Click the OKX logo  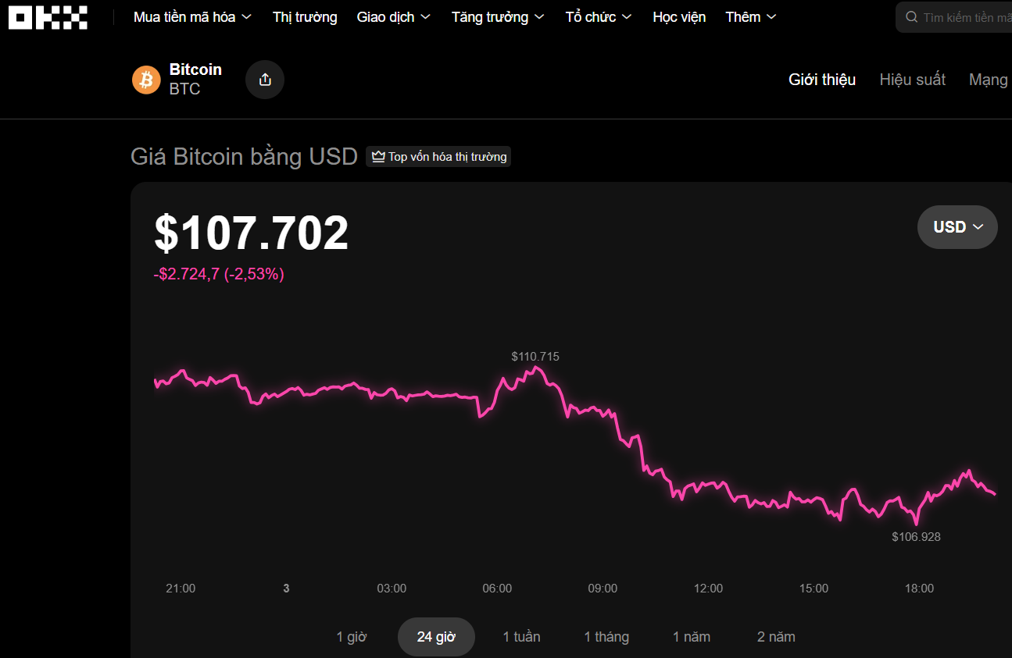pyautogui.click(x=47, y=17)
